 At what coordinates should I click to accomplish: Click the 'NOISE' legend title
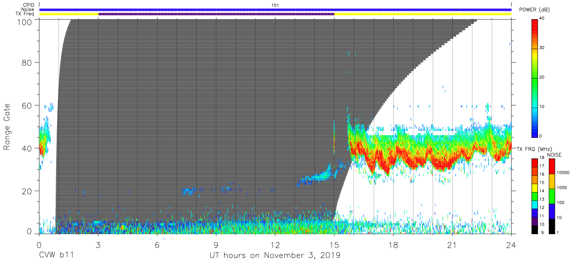(x=554, y=155)
